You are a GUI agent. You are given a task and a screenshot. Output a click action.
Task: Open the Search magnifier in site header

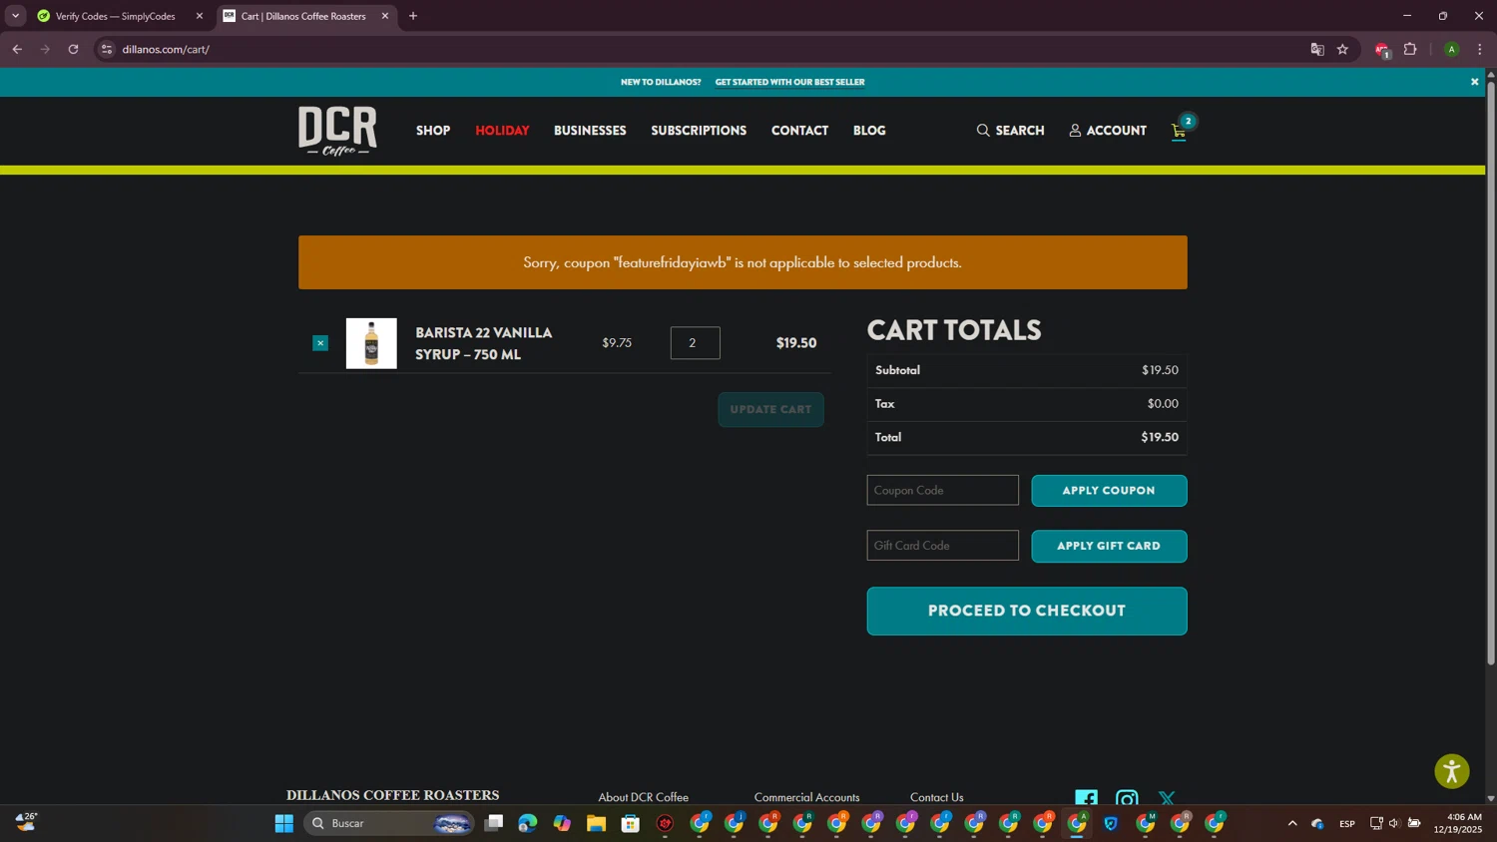pos(1010,131)
